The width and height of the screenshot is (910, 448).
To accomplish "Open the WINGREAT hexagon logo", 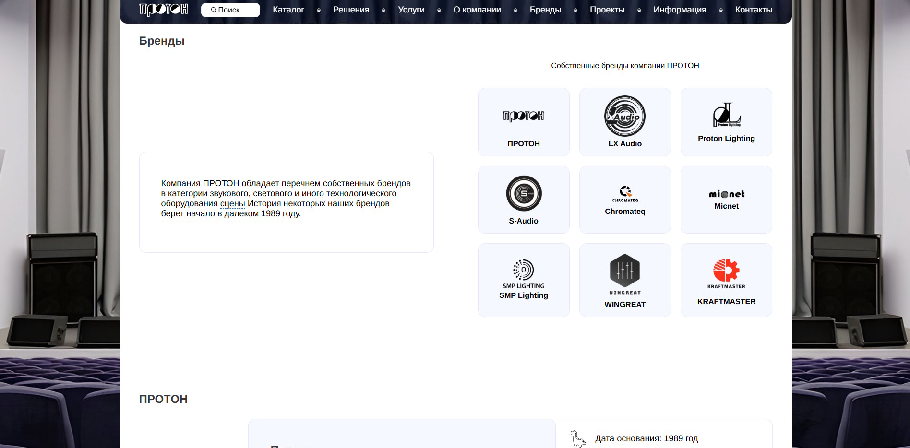I will coord(625,274).
